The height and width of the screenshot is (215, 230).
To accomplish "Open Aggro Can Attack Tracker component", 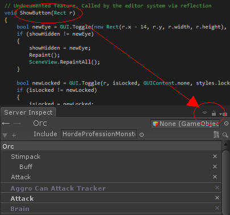I will tap(111, 188).
